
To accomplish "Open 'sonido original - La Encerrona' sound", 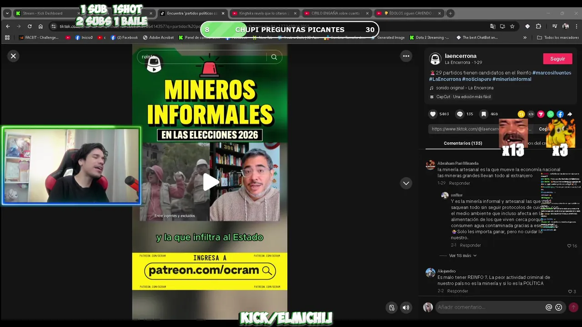I will tap(464, 88).
